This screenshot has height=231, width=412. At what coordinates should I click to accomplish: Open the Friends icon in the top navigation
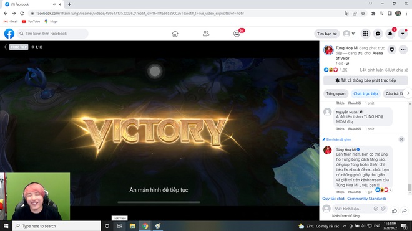coord(206,34)
